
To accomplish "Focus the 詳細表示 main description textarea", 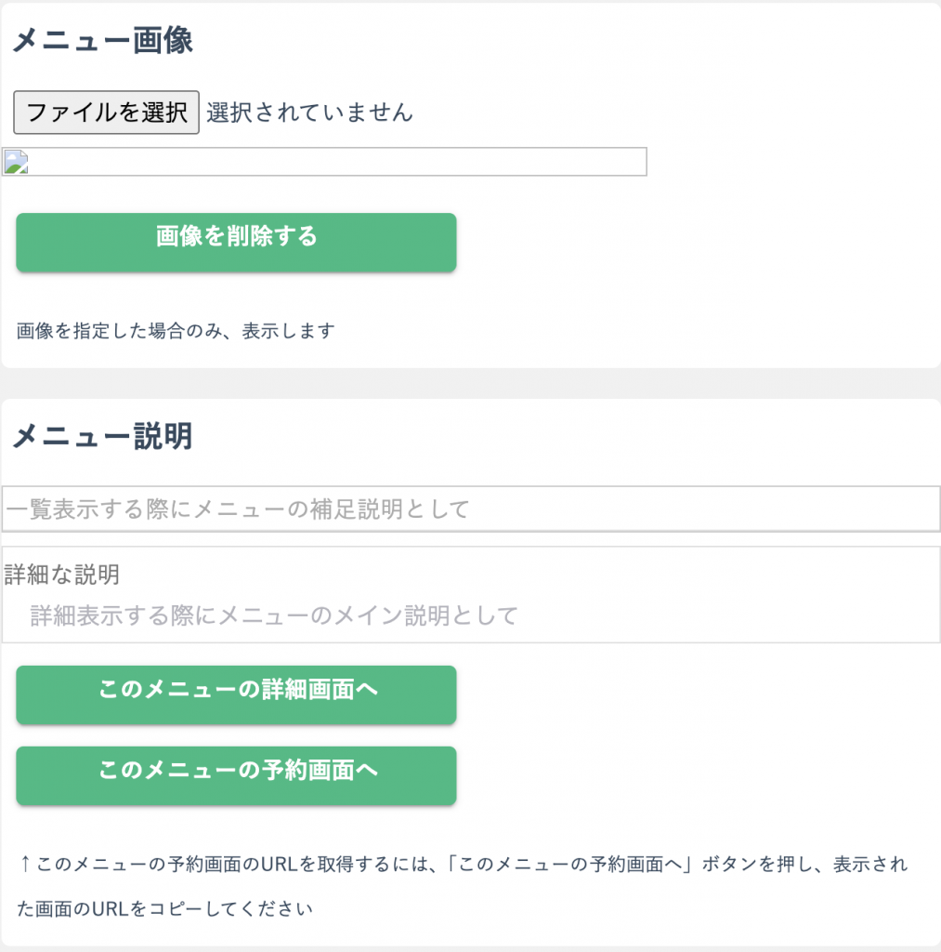I will tap(470, 615).
